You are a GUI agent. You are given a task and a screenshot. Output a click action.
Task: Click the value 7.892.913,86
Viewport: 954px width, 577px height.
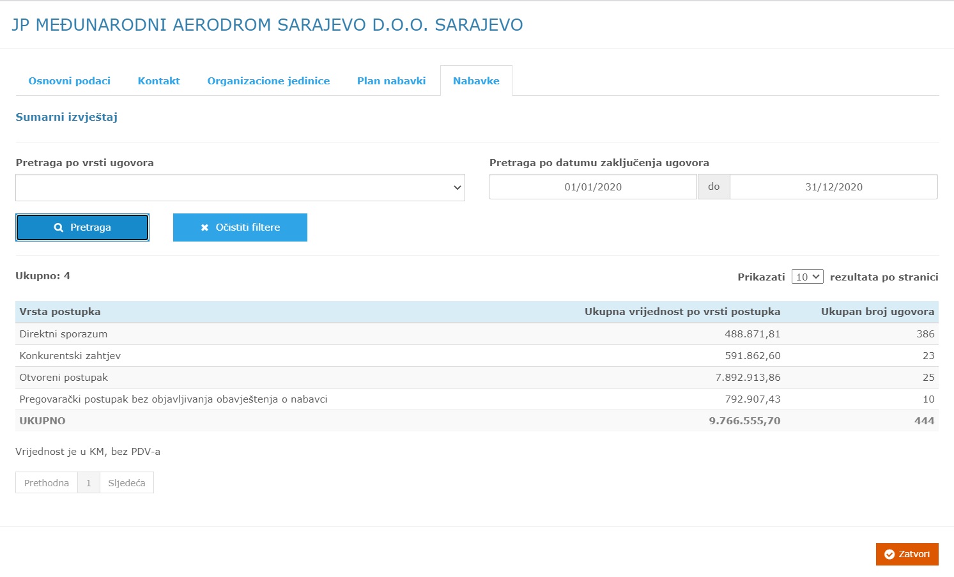click(748, 378)
